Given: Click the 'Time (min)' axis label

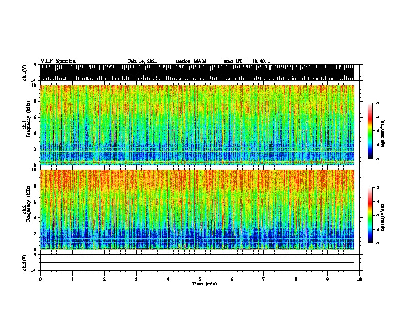Looking at the screenshot, I should pos(205,284).
